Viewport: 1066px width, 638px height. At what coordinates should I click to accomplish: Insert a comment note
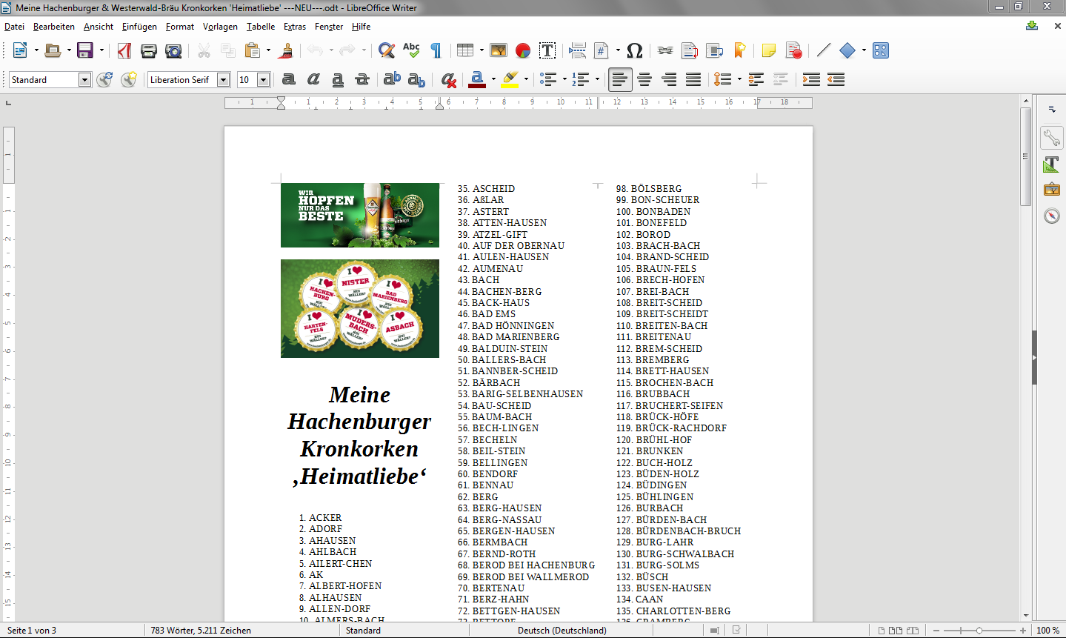tap(769, 50)
